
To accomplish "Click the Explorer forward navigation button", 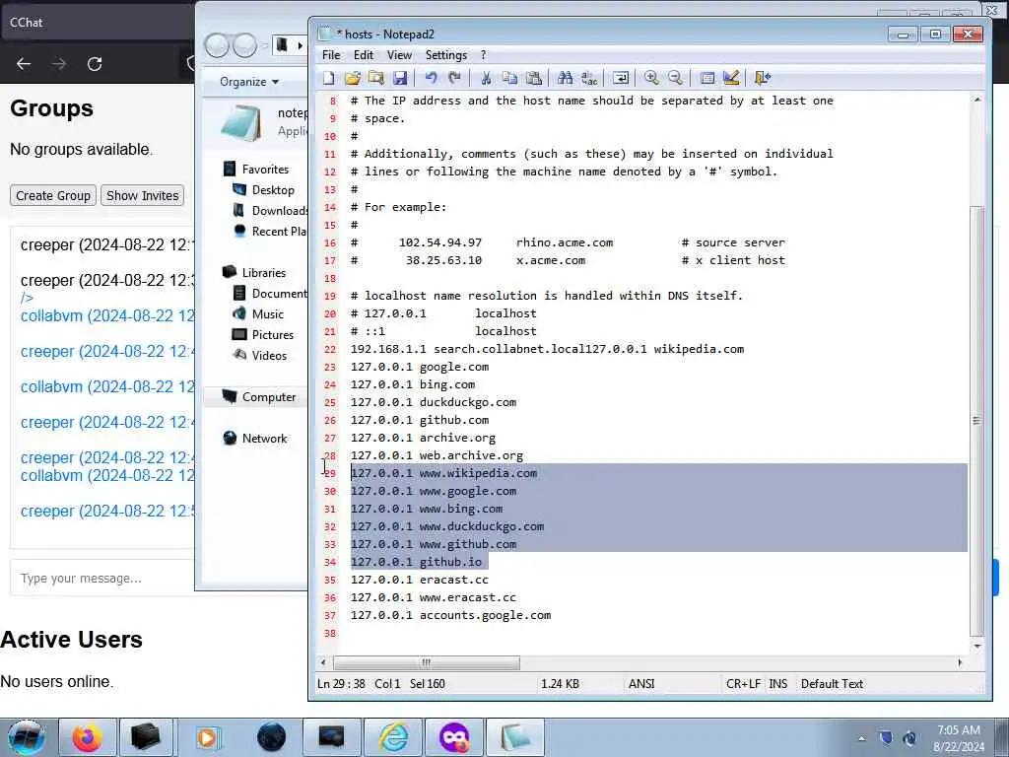I will (245, 45).
